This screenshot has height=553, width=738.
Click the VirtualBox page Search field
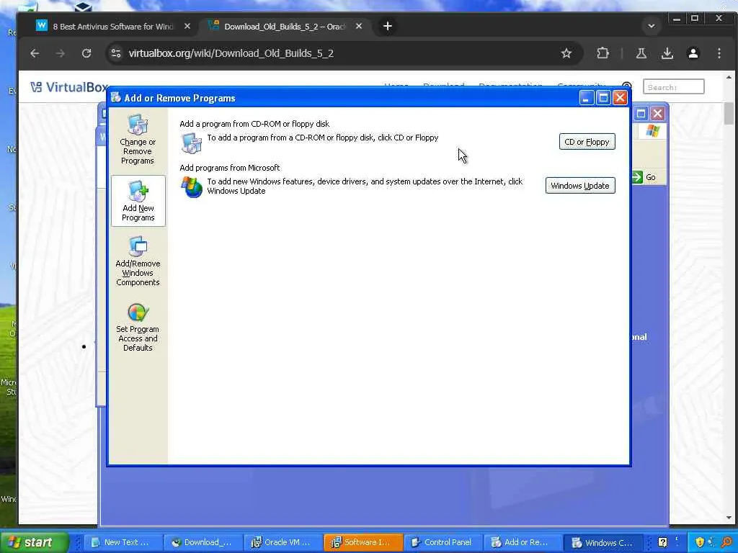pos(674,87)
